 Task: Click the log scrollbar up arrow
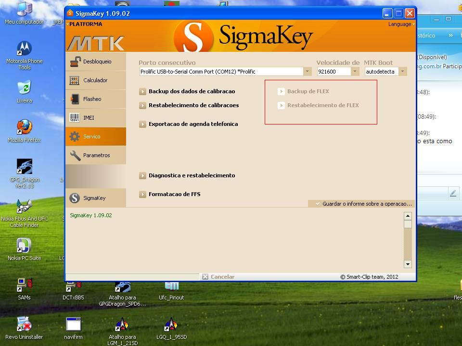click(x=408, y=216)
